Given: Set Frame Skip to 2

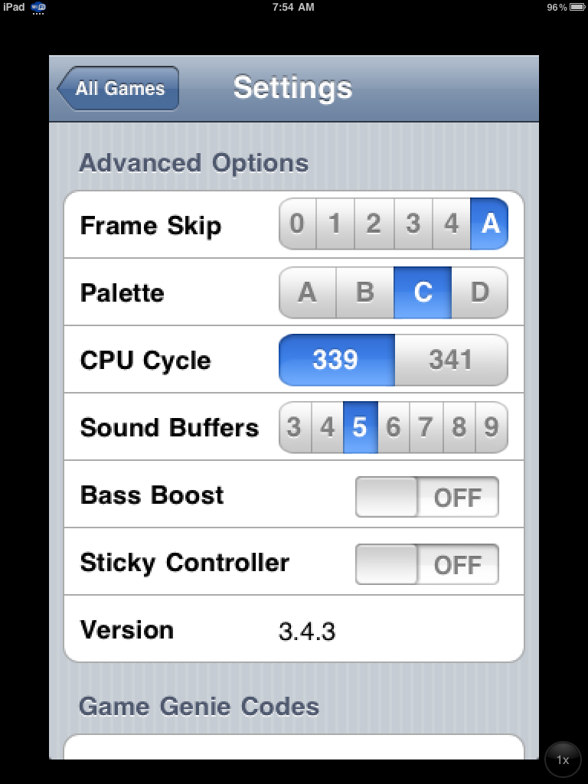Looking at the screenshot, I should click(x=374, y=224).
